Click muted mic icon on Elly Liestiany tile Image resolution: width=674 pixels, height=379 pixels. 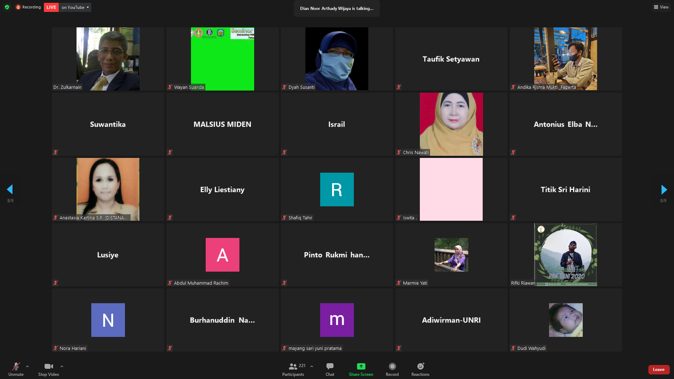pos(170,218)
